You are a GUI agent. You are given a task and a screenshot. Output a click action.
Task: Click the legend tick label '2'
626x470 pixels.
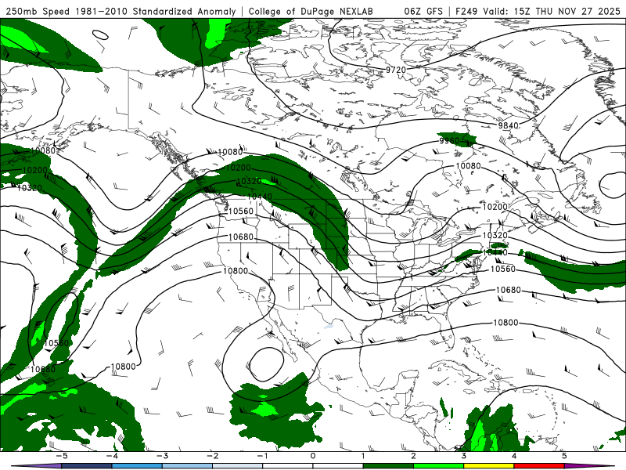pyautogui.click(x=413, y=456)
